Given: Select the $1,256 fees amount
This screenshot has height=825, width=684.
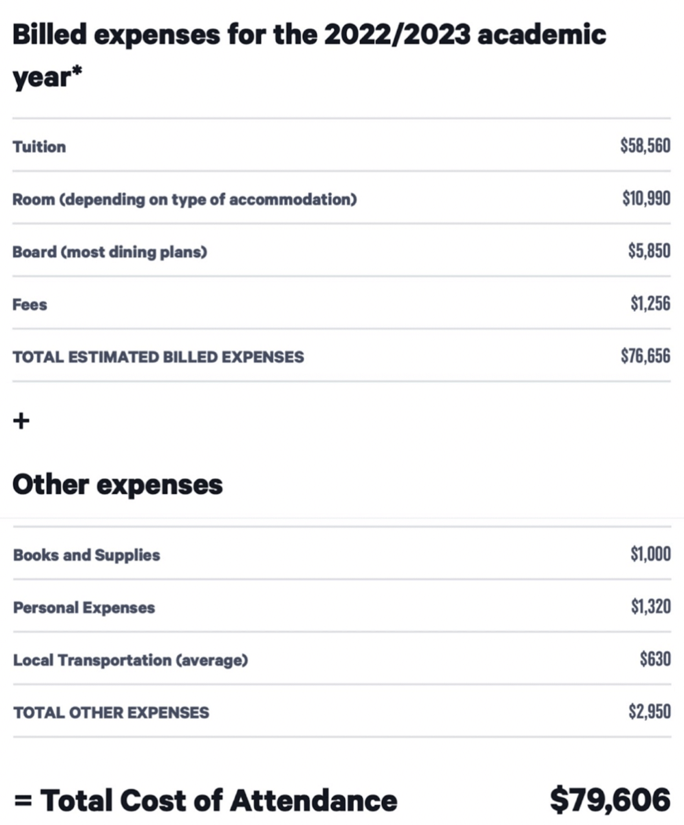Looking at the screenshot, I should (x=650, y=304).
